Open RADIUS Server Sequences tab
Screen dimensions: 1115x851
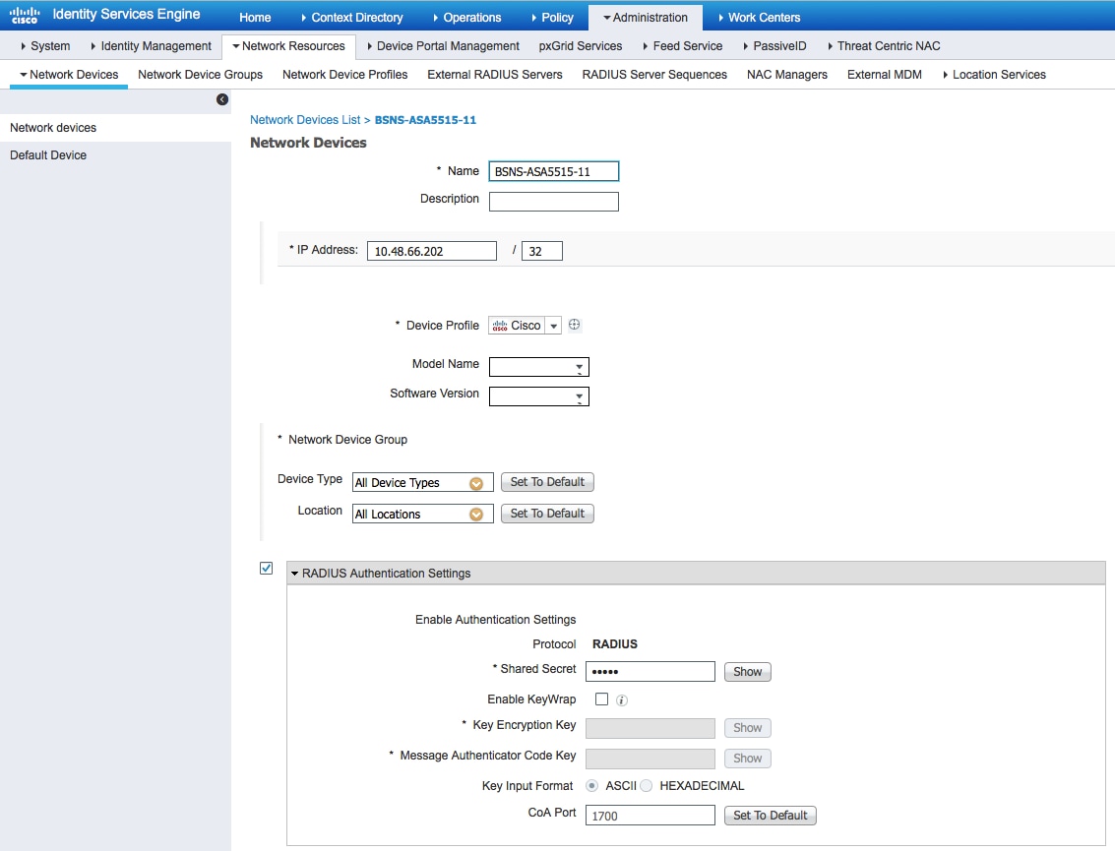pos(654,75)
